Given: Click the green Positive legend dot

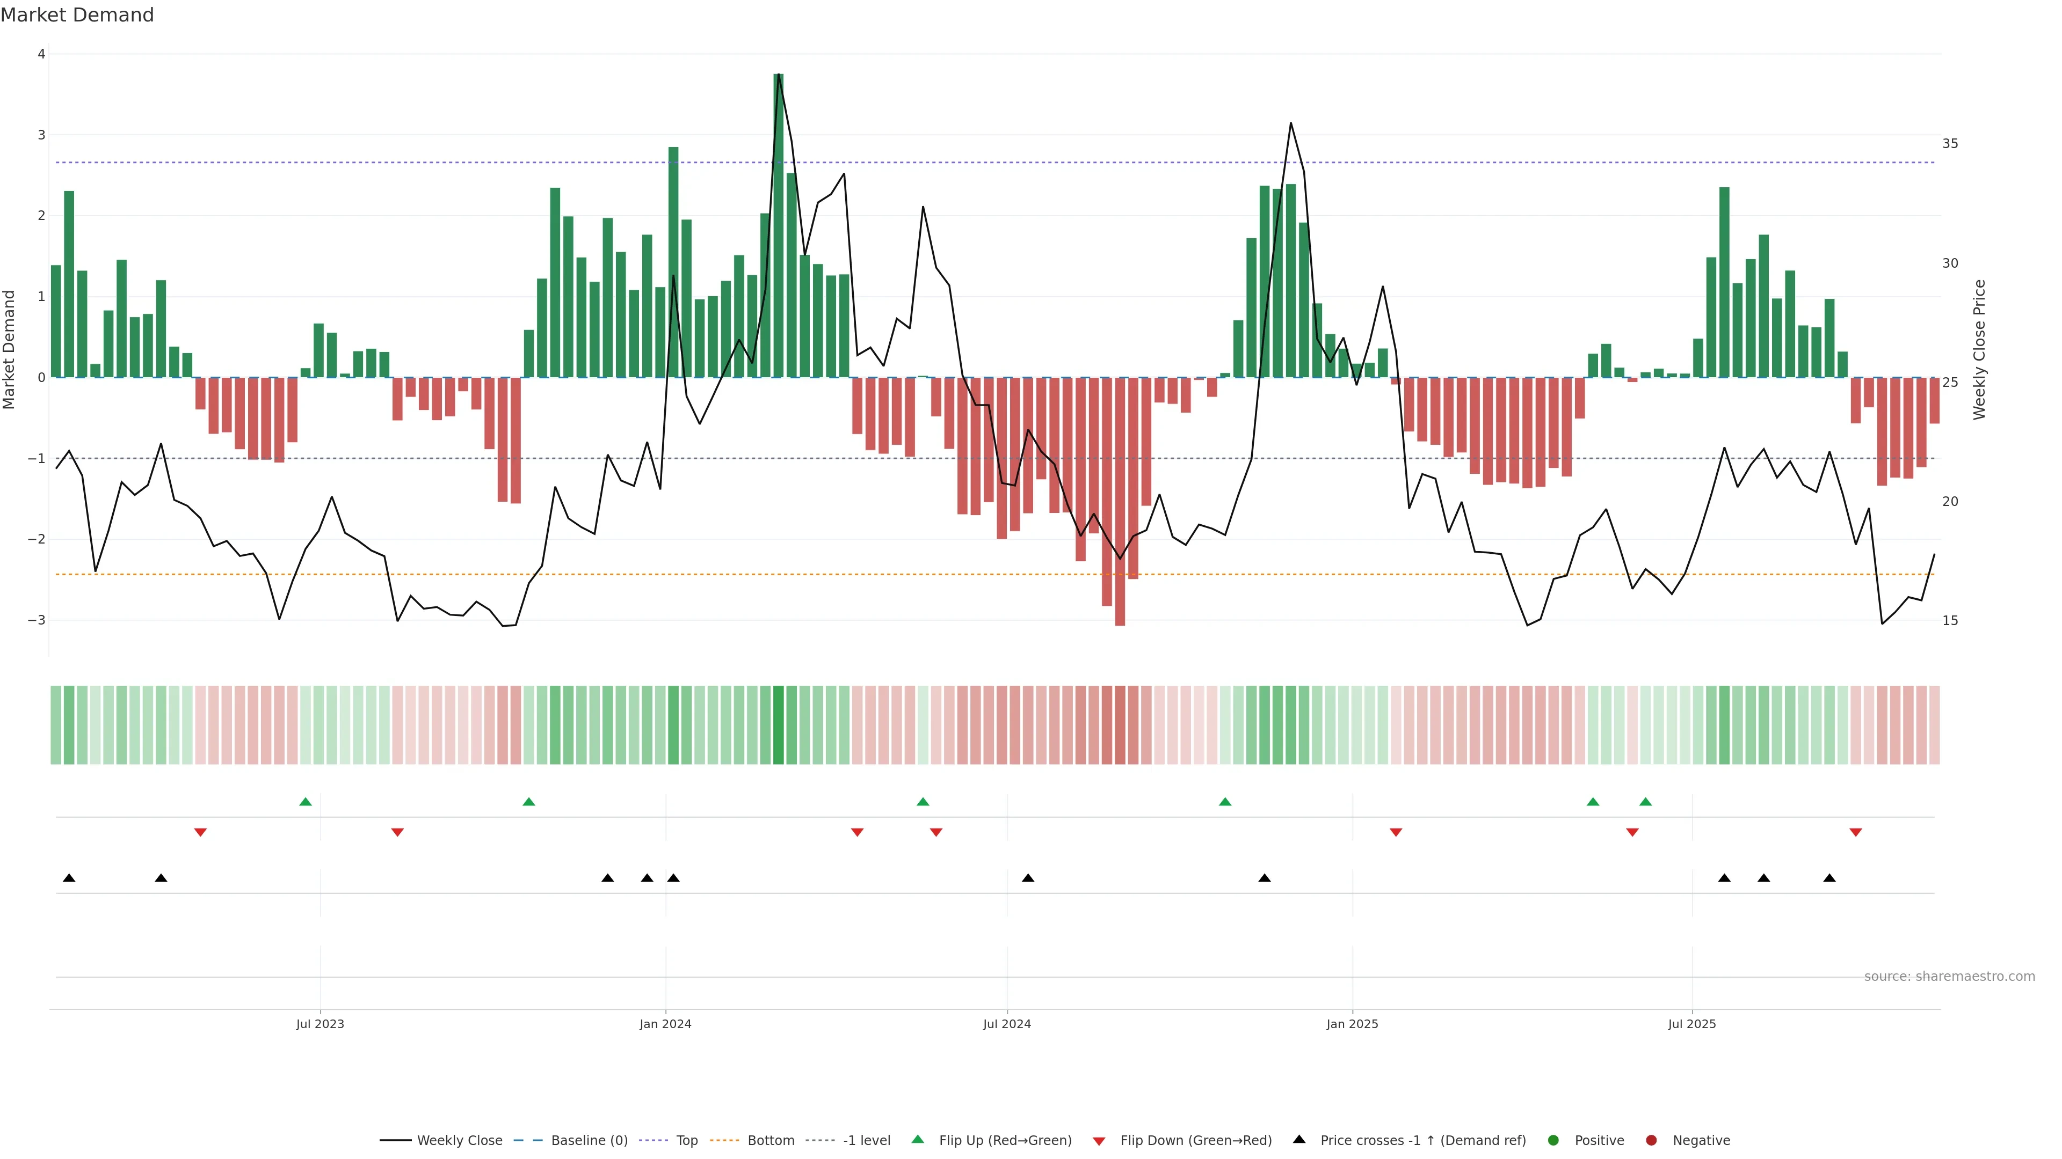Looking at the screenshot, I should [x=1553, y=1141].
